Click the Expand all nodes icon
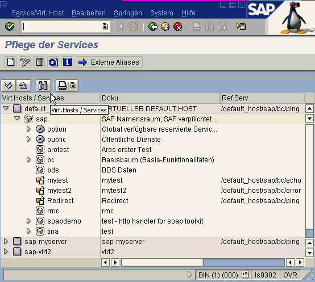Screen dimensions: 315x282 click(x=8, y=86)
